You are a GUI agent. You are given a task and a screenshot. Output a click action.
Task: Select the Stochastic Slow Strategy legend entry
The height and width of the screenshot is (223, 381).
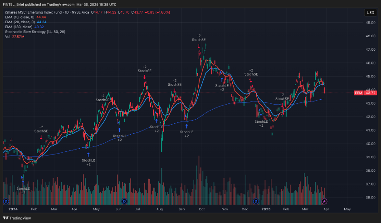pos(35,32)
